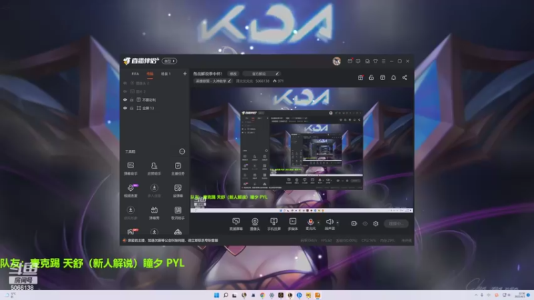Expand the microphone options arrow

point(318,223)
